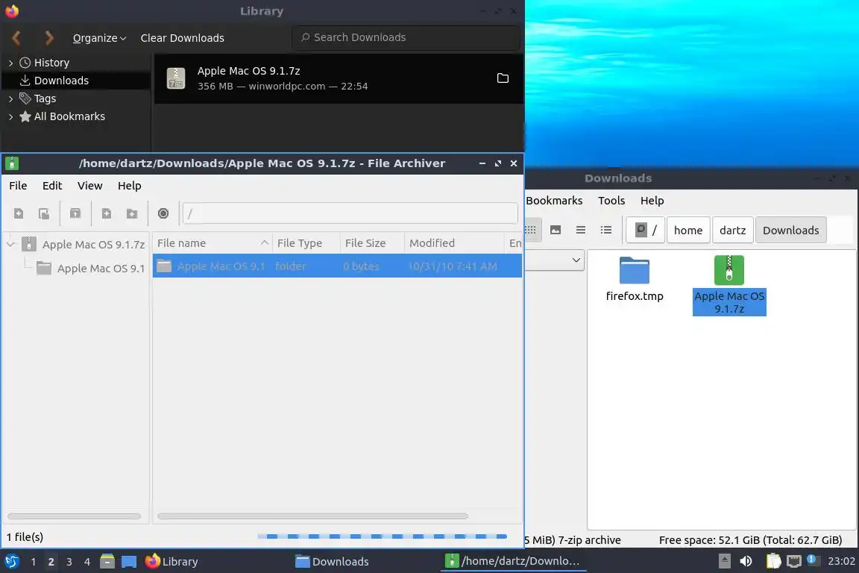Go forward using the Library forward arrow
This screenshot has height=573, width=859.
[x=49, y=38]
